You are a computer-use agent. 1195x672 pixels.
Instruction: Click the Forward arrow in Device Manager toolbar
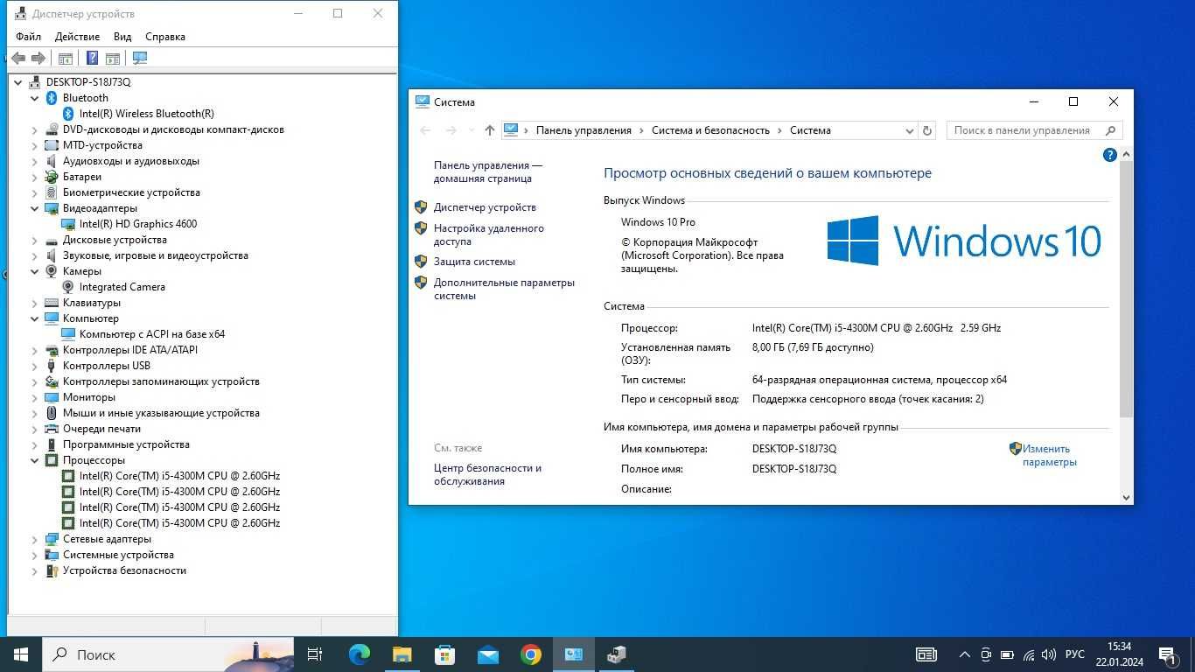click(38, 59)
